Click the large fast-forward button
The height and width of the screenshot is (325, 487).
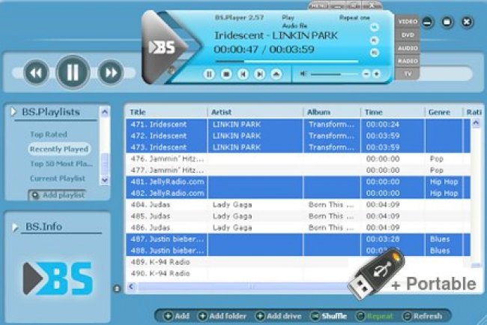(111, 73)
